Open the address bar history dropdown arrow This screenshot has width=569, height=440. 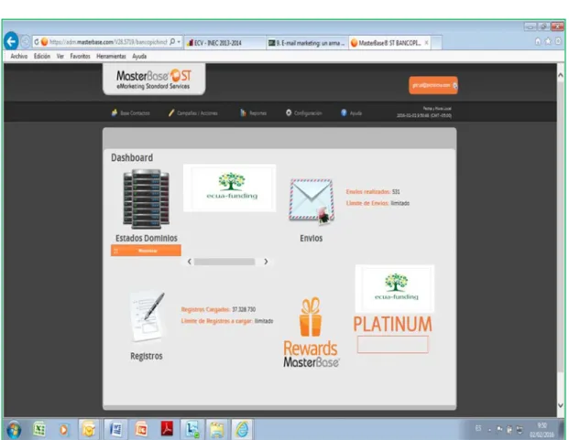tap(179, 42)
